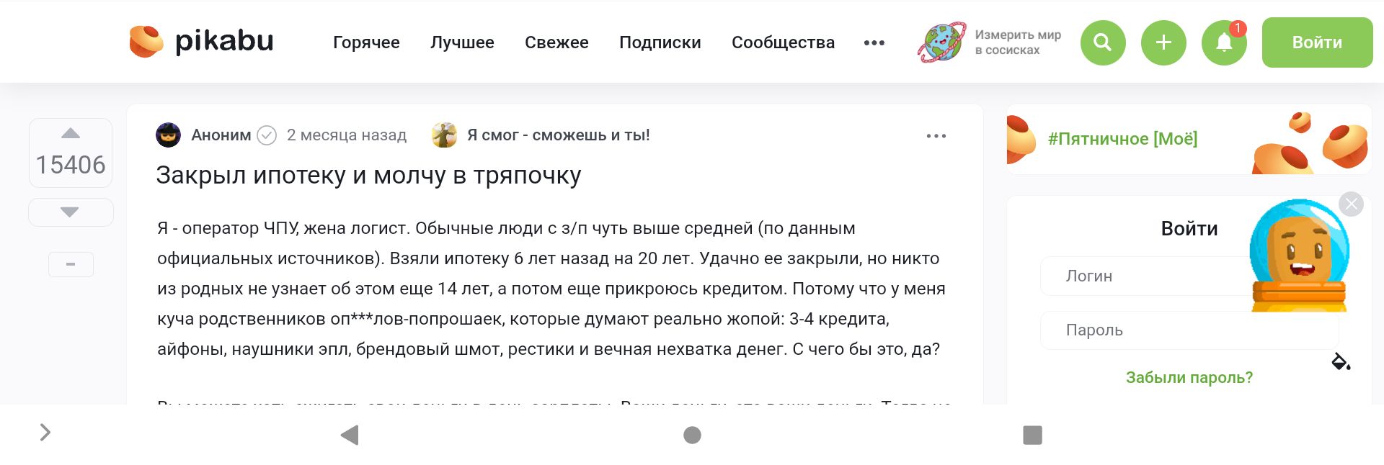Open notifications bell icon

tap(1224, 42)
